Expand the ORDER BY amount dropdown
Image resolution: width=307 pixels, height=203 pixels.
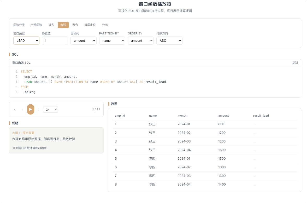(140, 40)
